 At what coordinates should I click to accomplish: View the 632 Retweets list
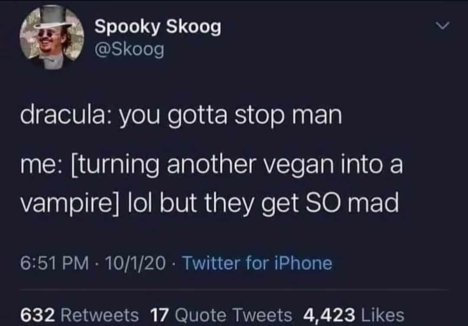(79, 315)
